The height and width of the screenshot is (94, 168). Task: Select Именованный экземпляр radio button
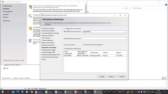pyautogui.click(x=64, y=32)
